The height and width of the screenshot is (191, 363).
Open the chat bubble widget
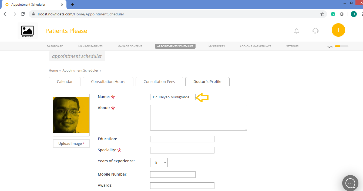(350, 183)
